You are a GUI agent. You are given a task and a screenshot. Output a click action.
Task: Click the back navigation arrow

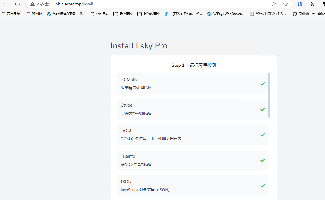[5, 4]
